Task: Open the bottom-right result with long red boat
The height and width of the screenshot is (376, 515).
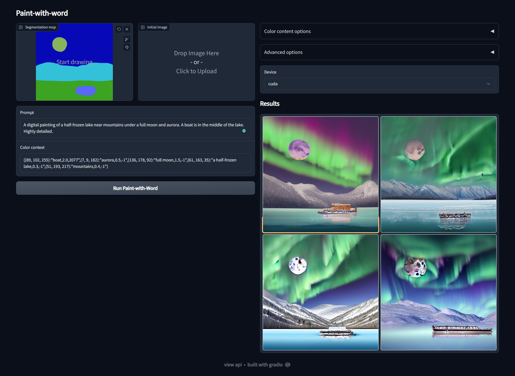Action: click(x=438, y=292)
